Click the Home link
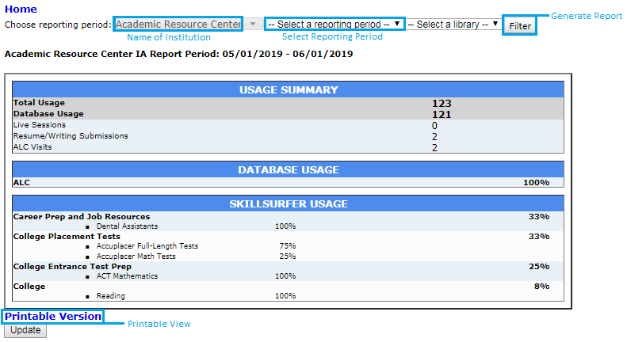The width and height of the screenshot is (627, 342). click(x=21, y=9)
